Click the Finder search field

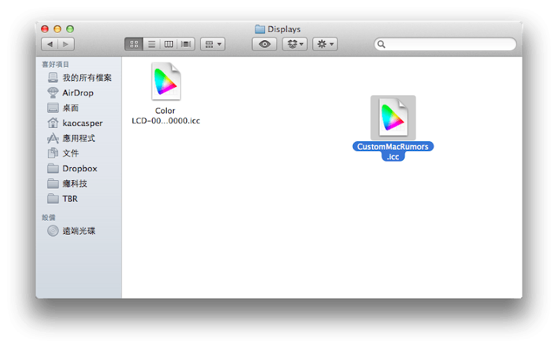(x=445, y=44)
